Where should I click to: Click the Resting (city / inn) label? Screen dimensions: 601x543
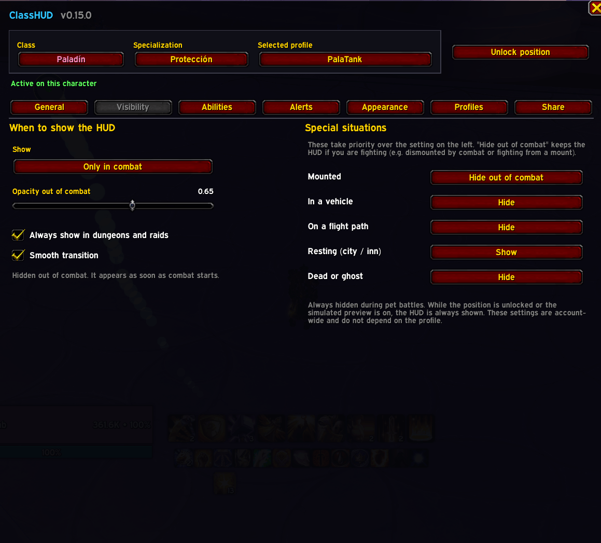[x=344, y=252]
